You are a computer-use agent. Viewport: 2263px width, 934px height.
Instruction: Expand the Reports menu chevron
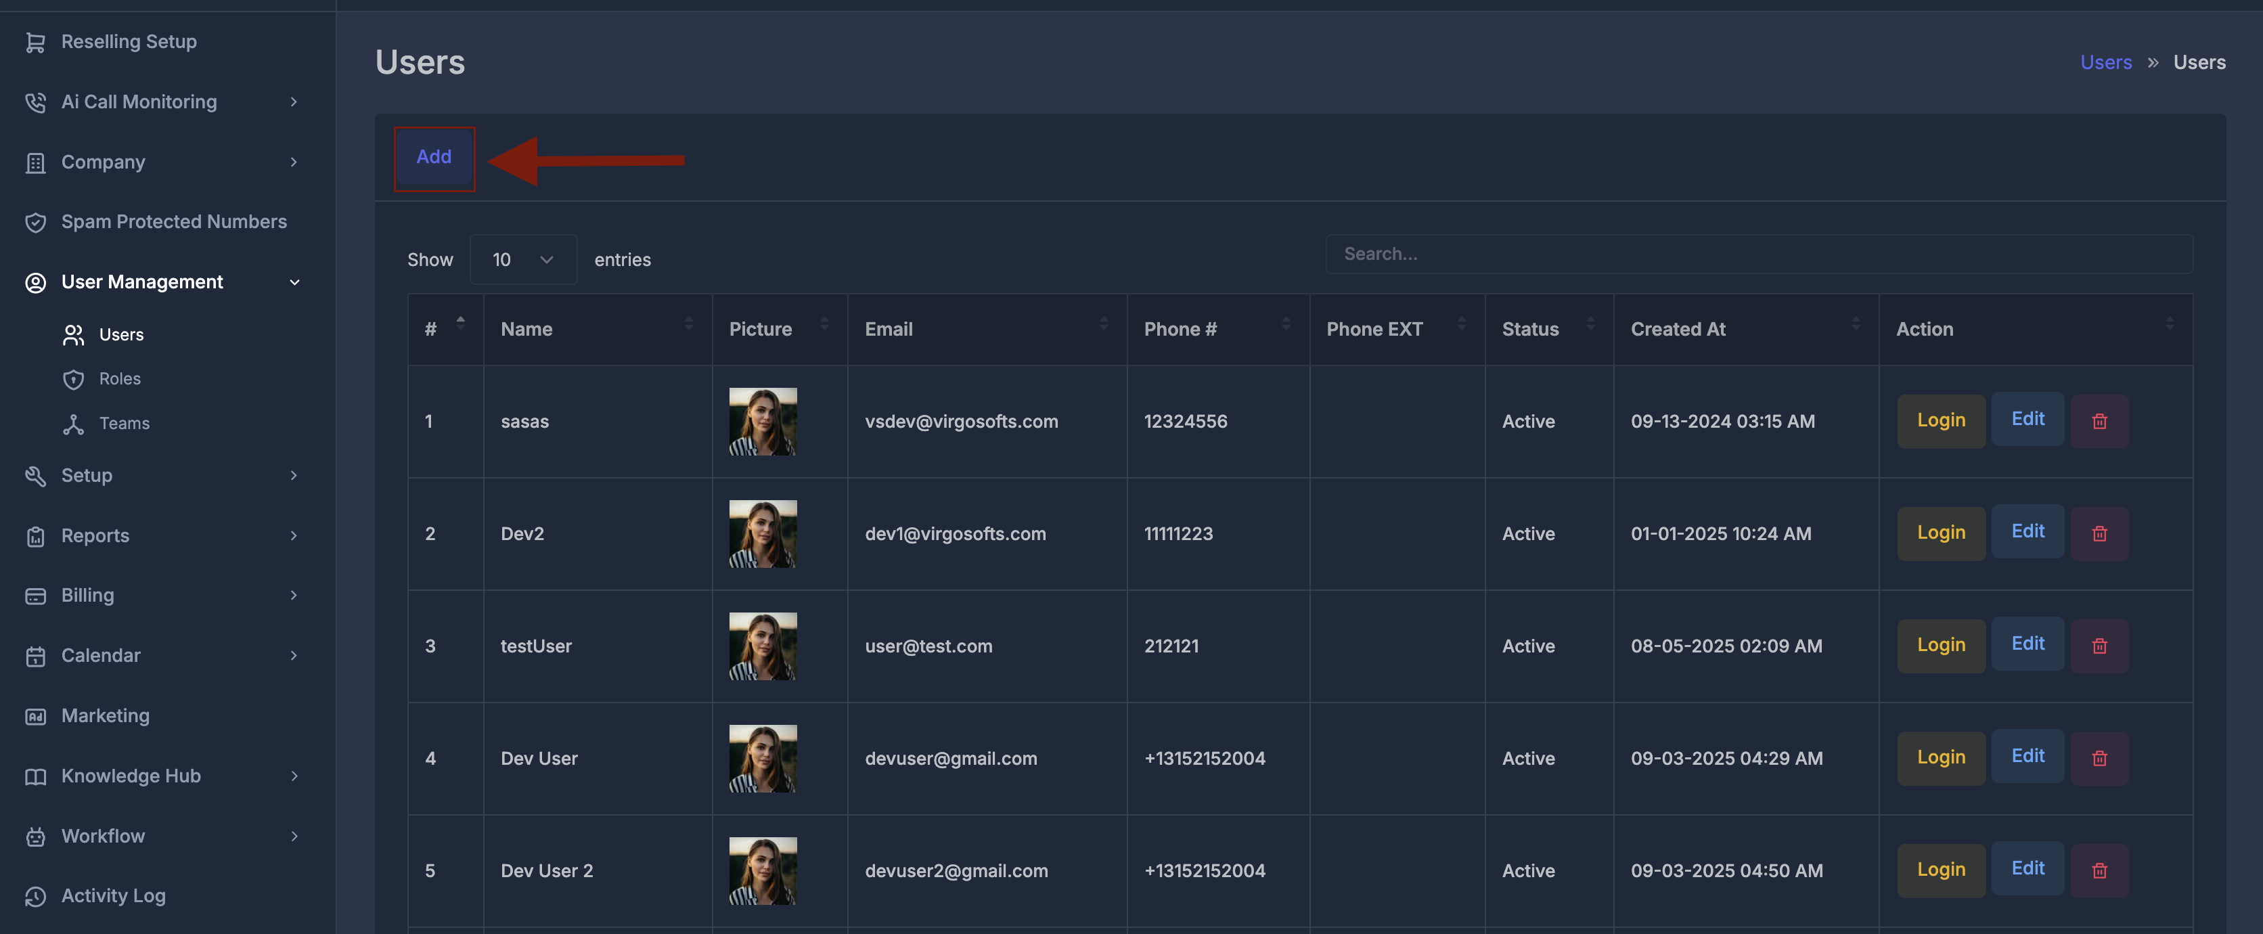tap(294, 536)
